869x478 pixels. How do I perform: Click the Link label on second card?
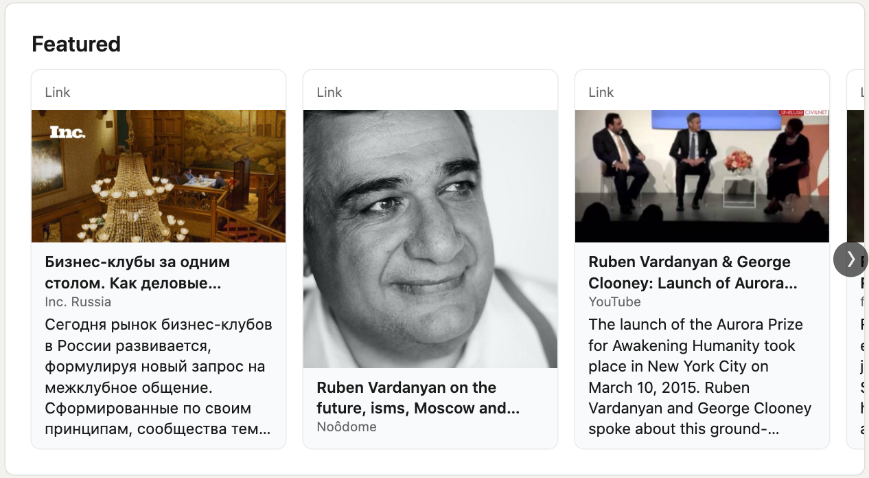[329, 92]
